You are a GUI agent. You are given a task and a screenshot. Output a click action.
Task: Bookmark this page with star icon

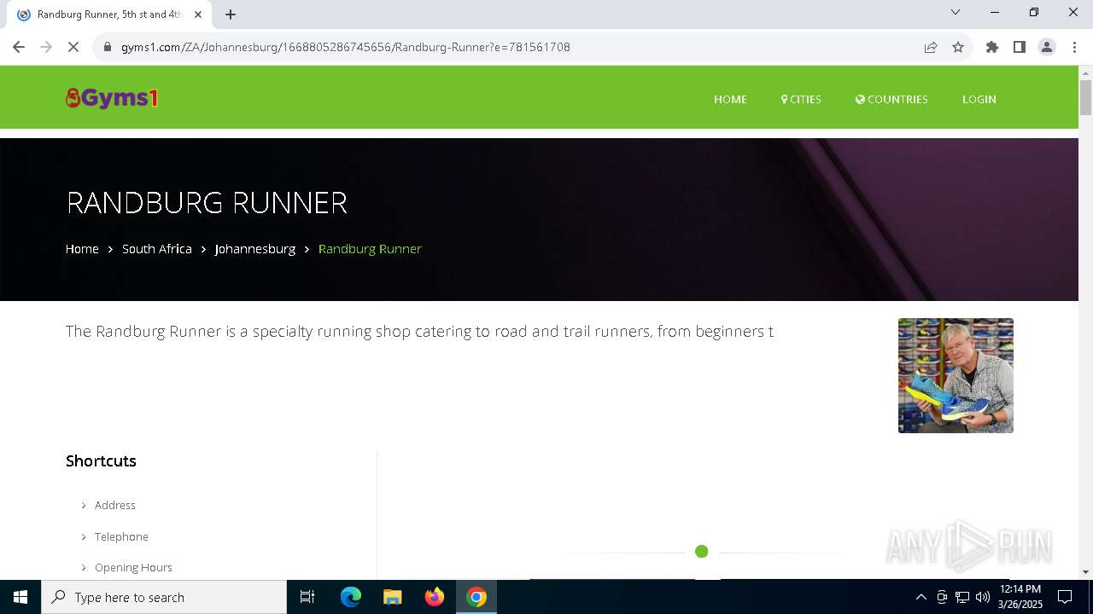pos(958,47)
